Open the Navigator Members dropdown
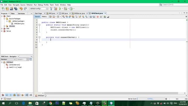Screen dimensions: 188x106 point(15,59)
